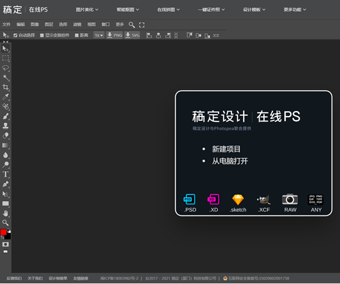Select the Move tool in left toolbar
Screen dimensions: 340x284
pyautogui.click(x=6, y=49)
